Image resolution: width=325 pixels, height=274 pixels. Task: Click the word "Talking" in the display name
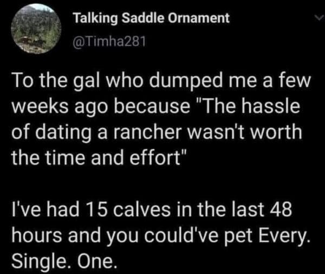[x=93, y=18]
